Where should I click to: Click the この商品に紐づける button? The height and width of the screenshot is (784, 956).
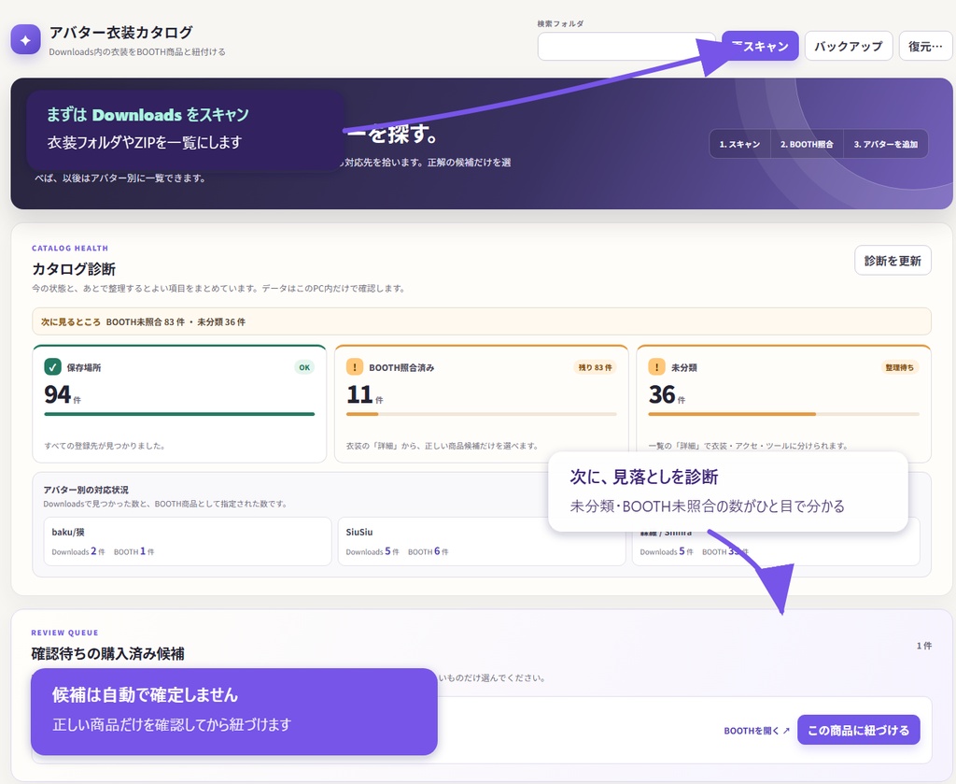(859, 731)
